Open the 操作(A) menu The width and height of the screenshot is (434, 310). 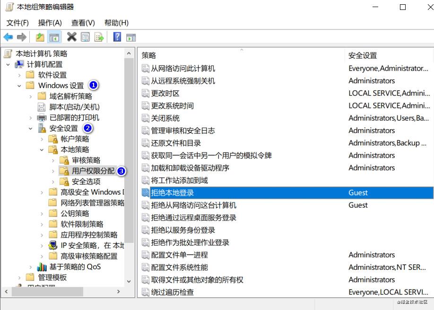tap(50, 23)
